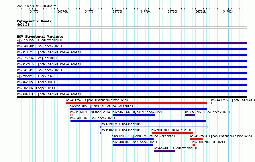Select nsv4340838 (gnomADStructuralVariants) label
Viewport: 255px width, 162px height.
(x=49, y=94)
